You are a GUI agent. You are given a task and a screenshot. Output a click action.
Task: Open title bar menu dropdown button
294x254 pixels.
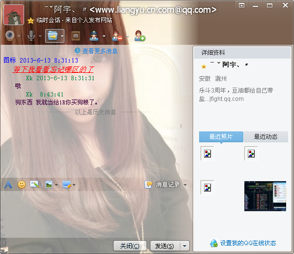pos(242,5)
